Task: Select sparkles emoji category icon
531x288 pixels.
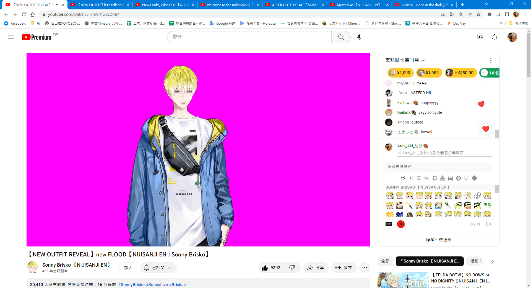Action: [411, 178]
